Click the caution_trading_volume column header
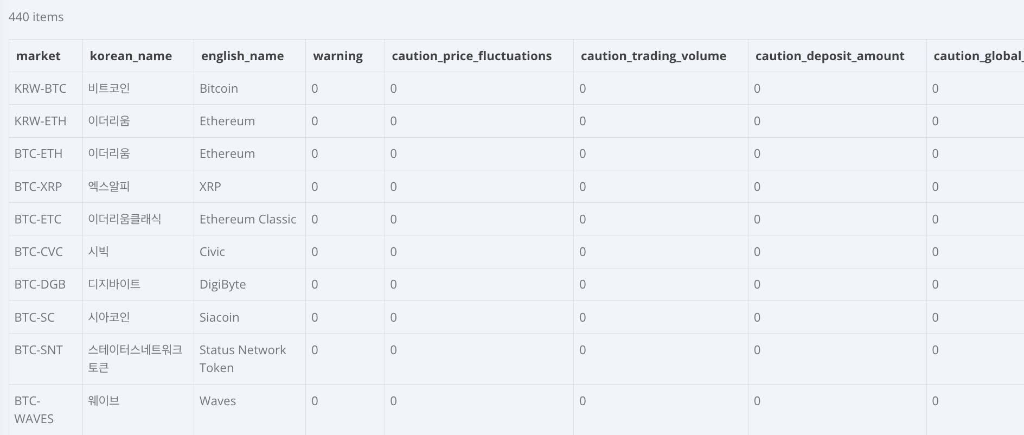 click(x=653, y=56)
